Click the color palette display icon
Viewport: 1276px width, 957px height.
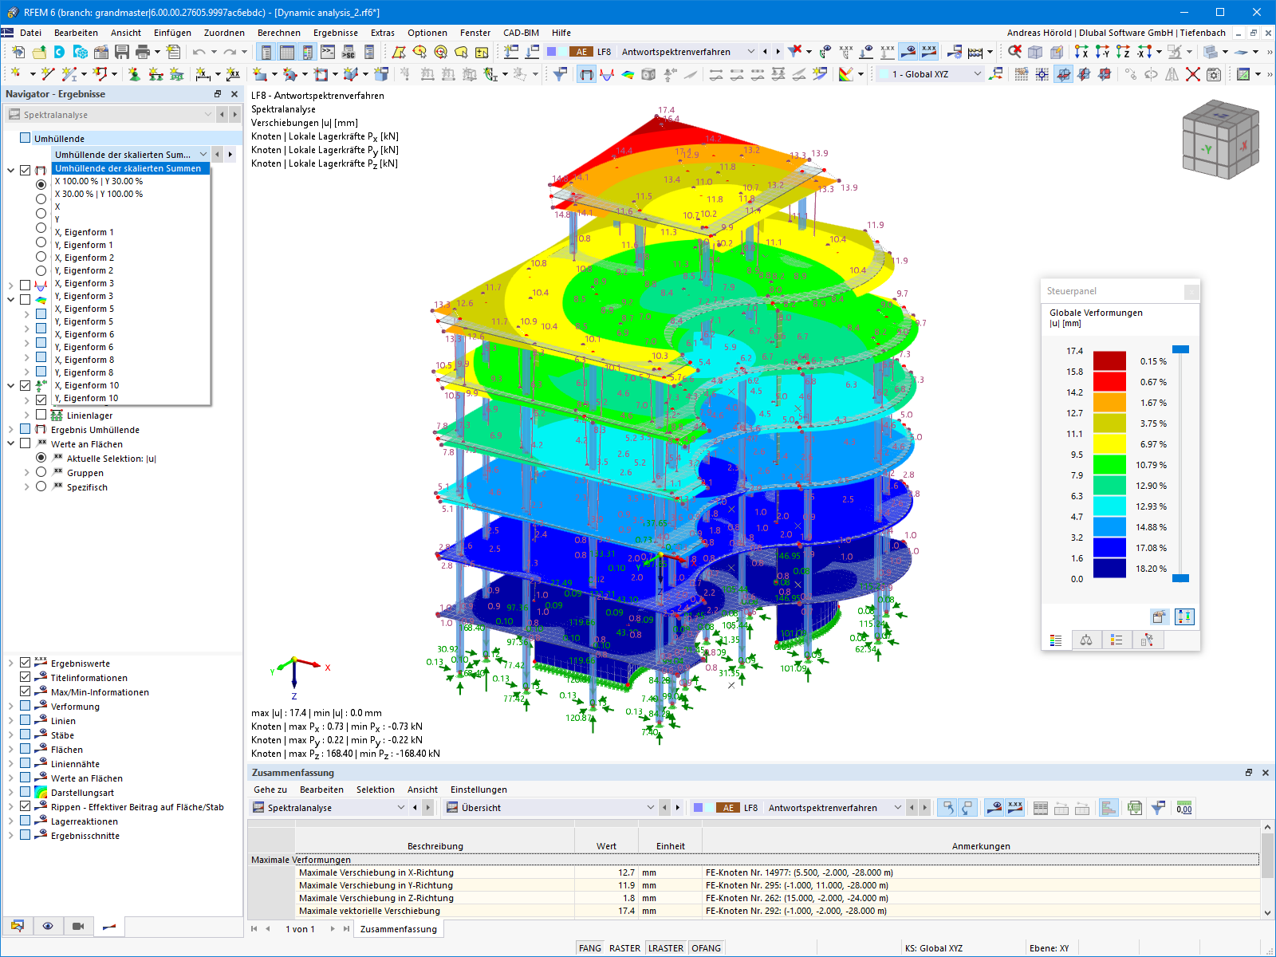pos(846,74)
